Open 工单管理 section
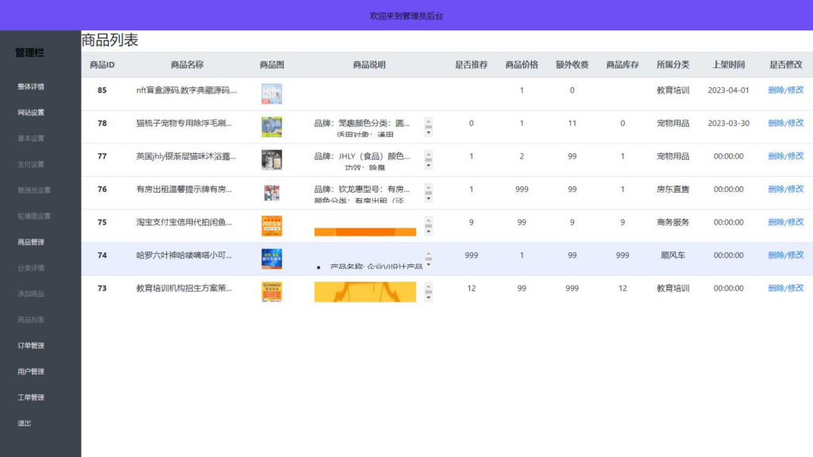813x457 pixels. tap(30, 397)
